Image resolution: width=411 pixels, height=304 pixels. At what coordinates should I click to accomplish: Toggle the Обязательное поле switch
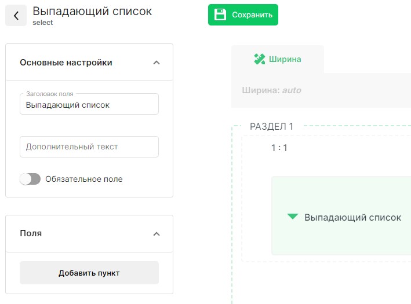pyautogui.click(x=30, y=179)
